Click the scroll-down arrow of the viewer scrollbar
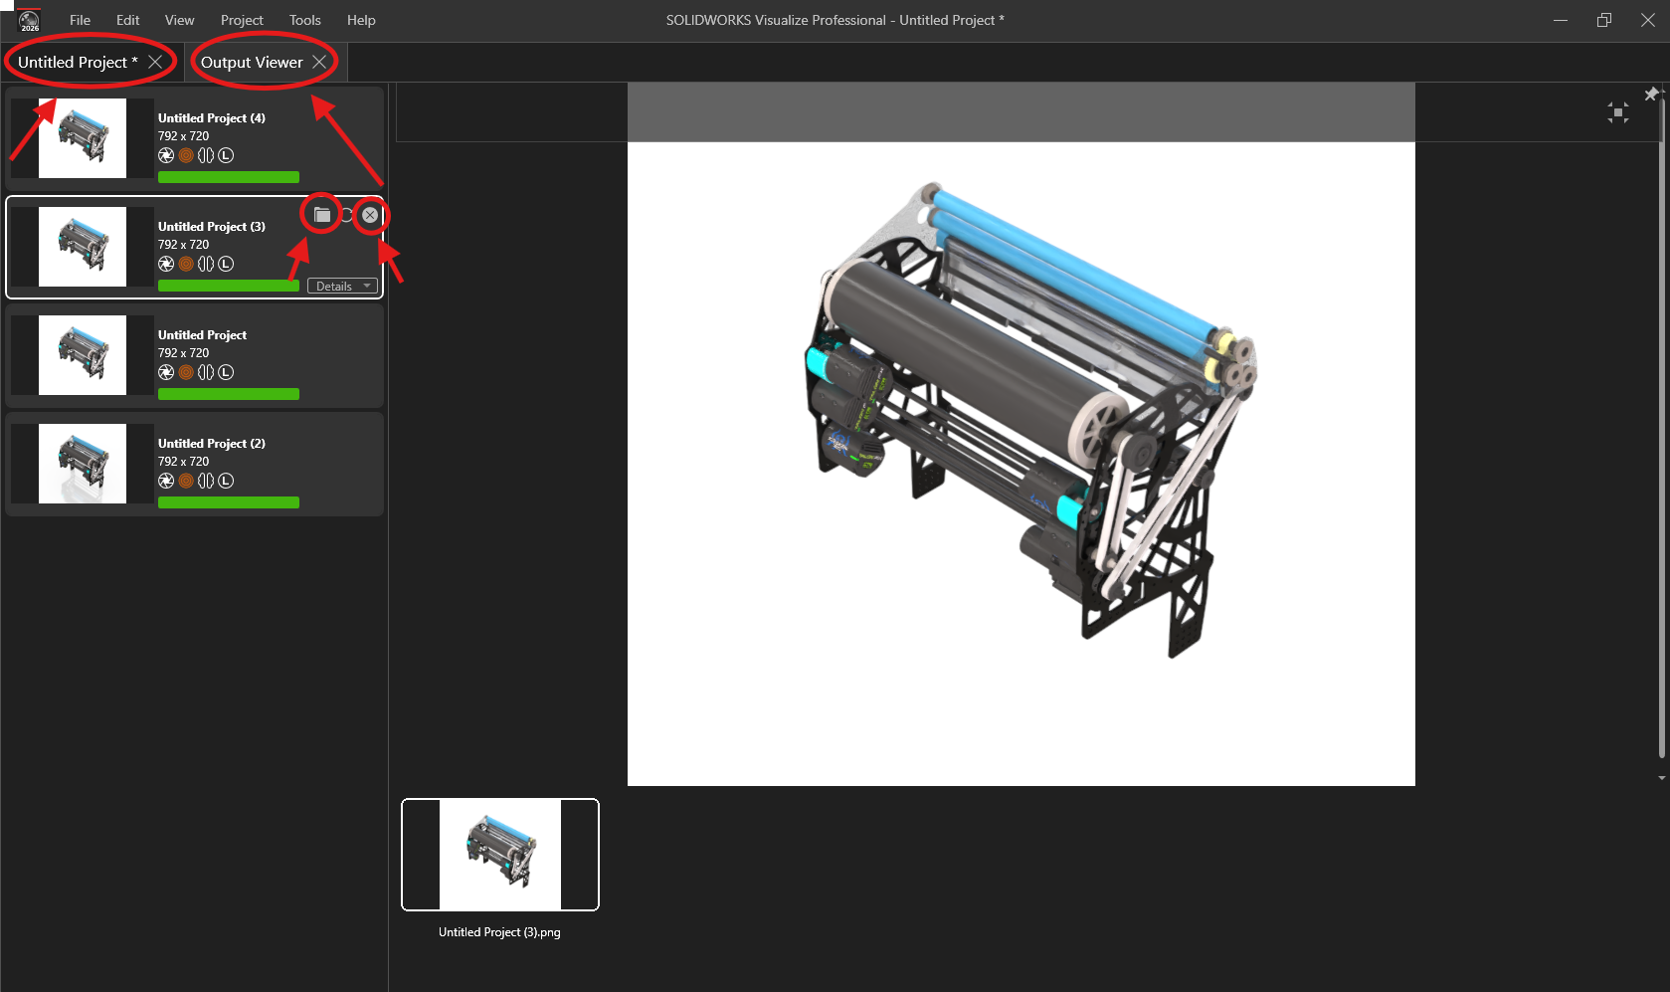The width and height of the screenshot is (1670, 992). click(x=1662, y=778)
